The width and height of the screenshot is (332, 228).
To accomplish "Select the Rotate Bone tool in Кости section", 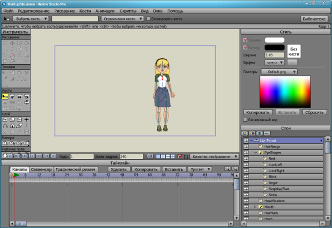I will pyautogui.click(x=26, y=97).
